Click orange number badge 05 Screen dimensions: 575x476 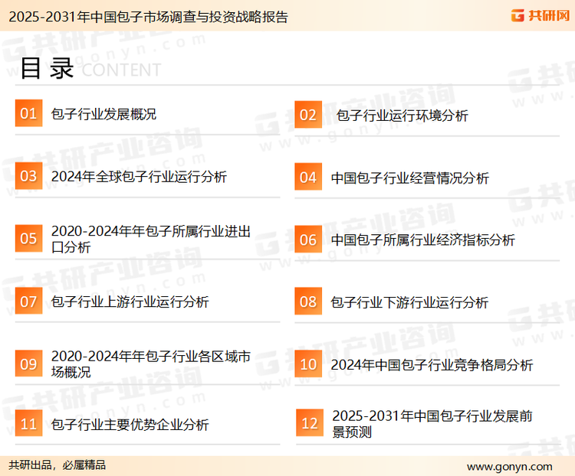coord(28,238)
